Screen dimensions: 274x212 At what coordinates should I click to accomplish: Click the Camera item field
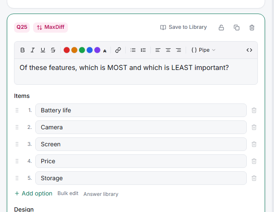point(141,127)
